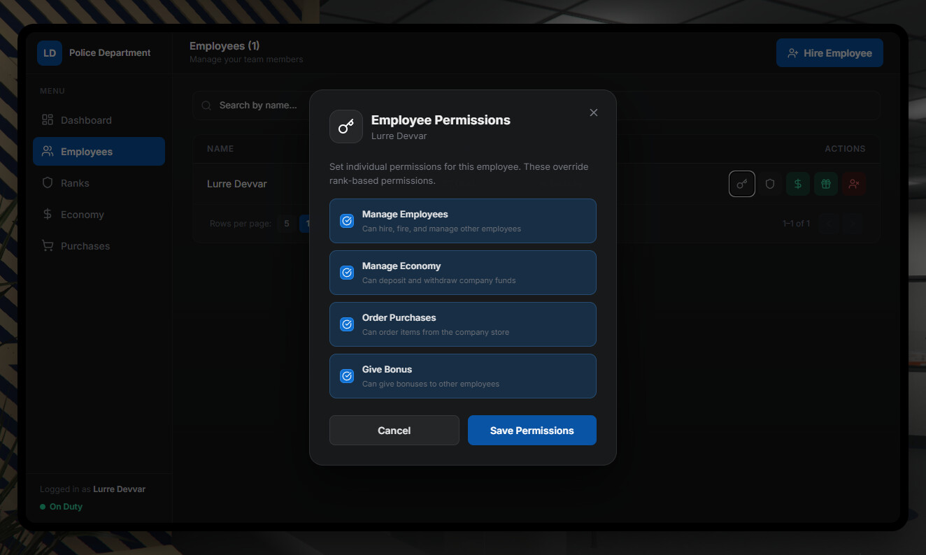Screen dimensions: 926x555
Task: Toggle the Give Bonus permission checkbox
Action: tap(347, 376)
